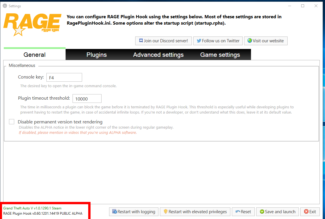Screen dimensions: 325x219
Task: Click the logging icon on the Restart button
Action: click(114, 211)
